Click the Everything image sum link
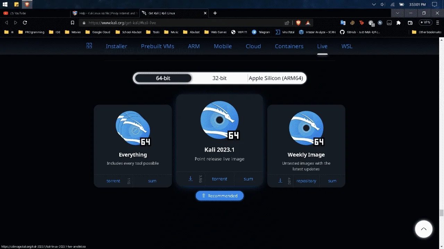The image size is (444, 249). coord(152,181)
